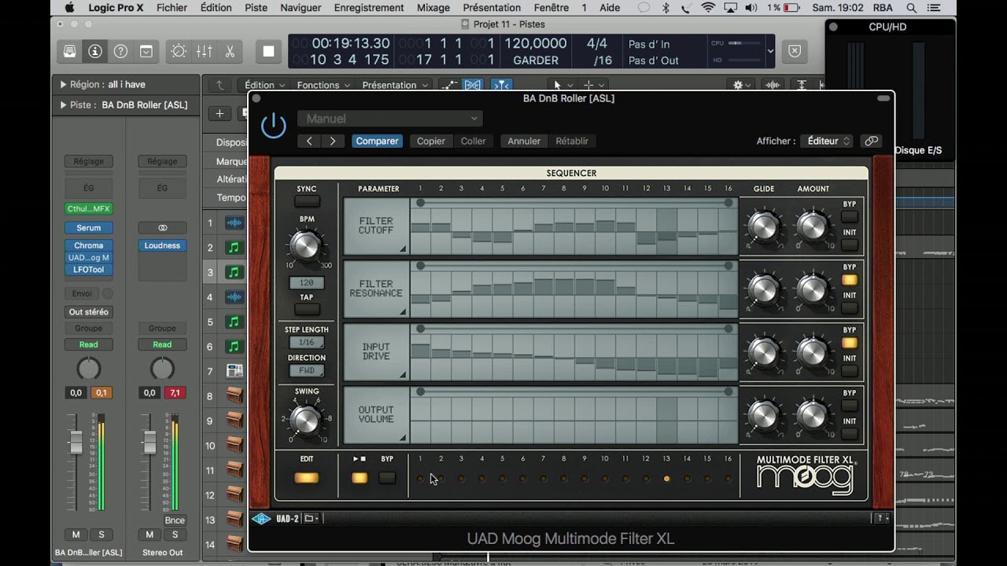Click the TAP tempo button
This screenshot has height=566, width=1007.
click(307, 310)
